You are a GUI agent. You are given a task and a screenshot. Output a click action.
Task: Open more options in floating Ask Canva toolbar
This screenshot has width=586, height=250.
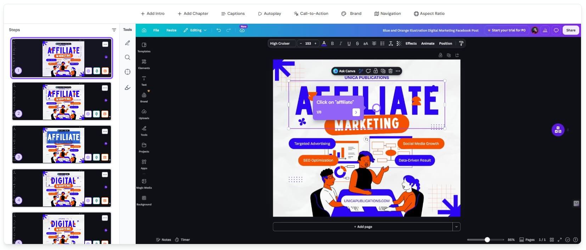(x=398, y=71)
